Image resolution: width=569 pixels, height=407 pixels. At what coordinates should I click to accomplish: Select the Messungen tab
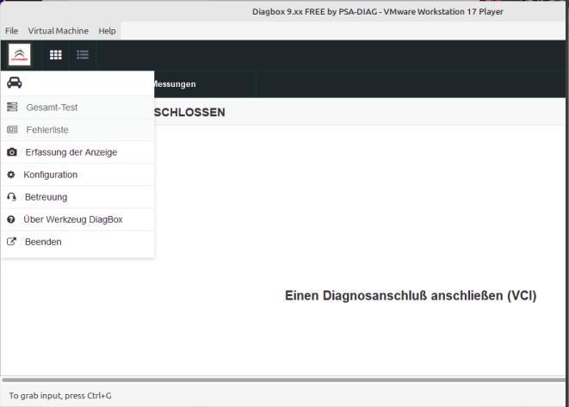(175, 84)
